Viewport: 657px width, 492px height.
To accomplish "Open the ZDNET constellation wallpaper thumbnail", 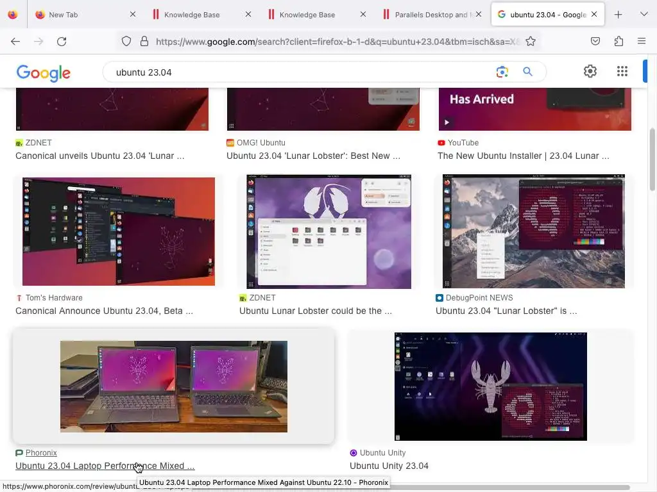I will pyautogui.click(x=112, y=109).
